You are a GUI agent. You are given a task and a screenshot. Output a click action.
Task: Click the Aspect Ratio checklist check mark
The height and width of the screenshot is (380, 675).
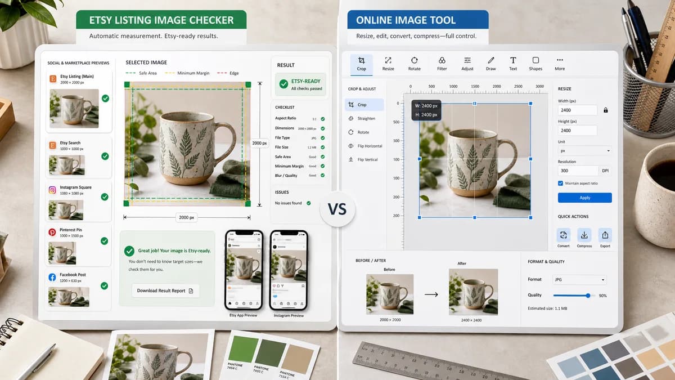[x=322, y=119]
